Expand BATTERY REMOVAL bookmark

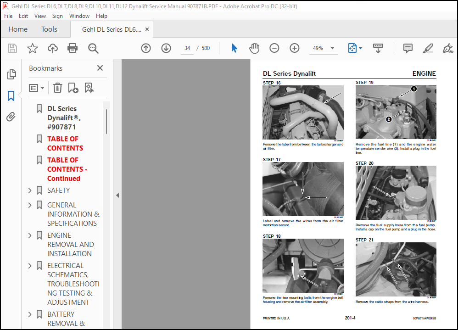(30, 314)
